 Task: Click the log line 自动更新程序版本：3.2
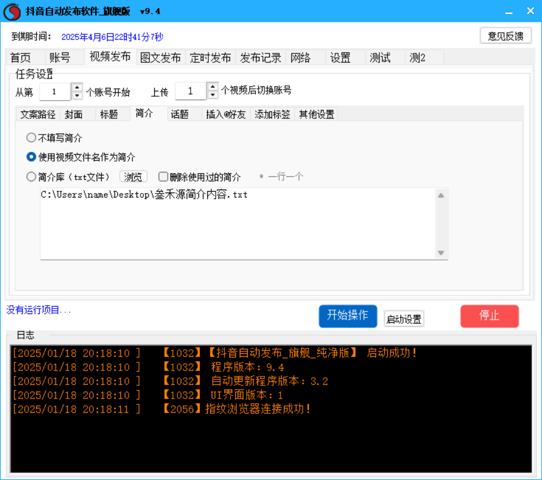click(x=171, y=381)
